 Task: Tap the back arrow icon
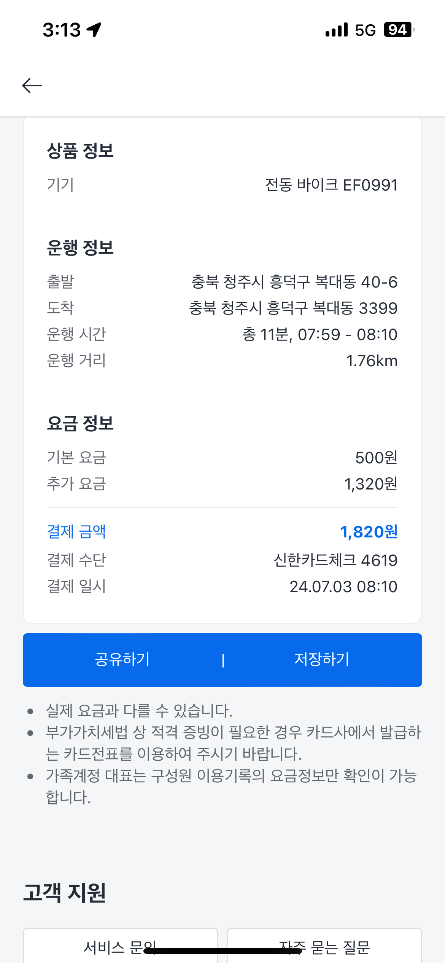tap(32, 86)
